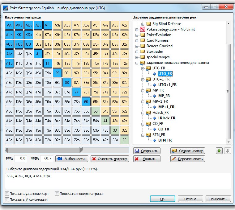Expand the Deuces Cracked folder
The image size is (235, 210).
point(137,46)
